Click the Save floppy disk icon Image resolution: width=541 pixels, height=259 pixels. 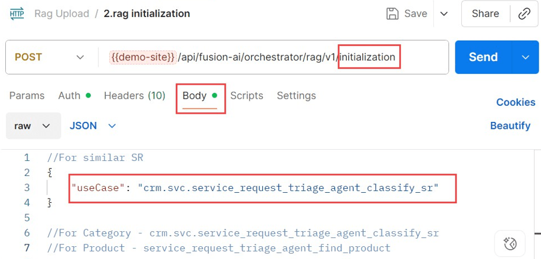(392, 14)
